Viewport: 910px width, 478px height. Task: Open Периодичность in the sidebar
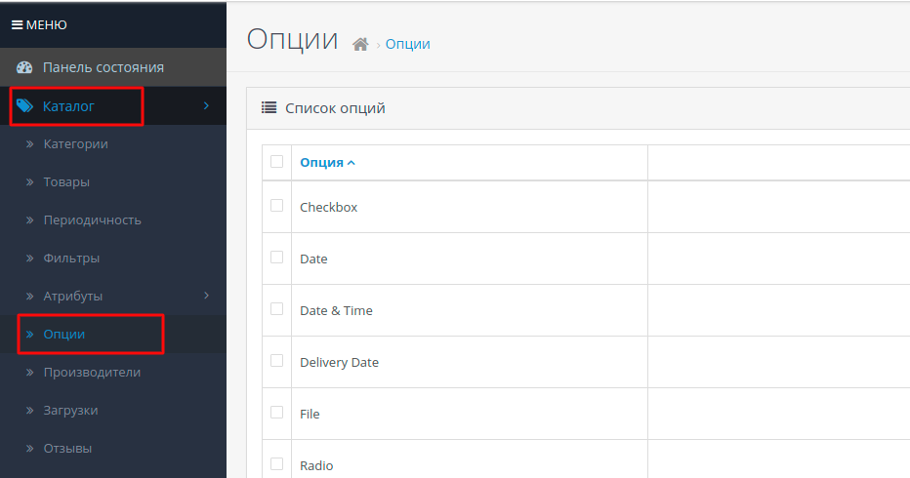pos(92,219)
